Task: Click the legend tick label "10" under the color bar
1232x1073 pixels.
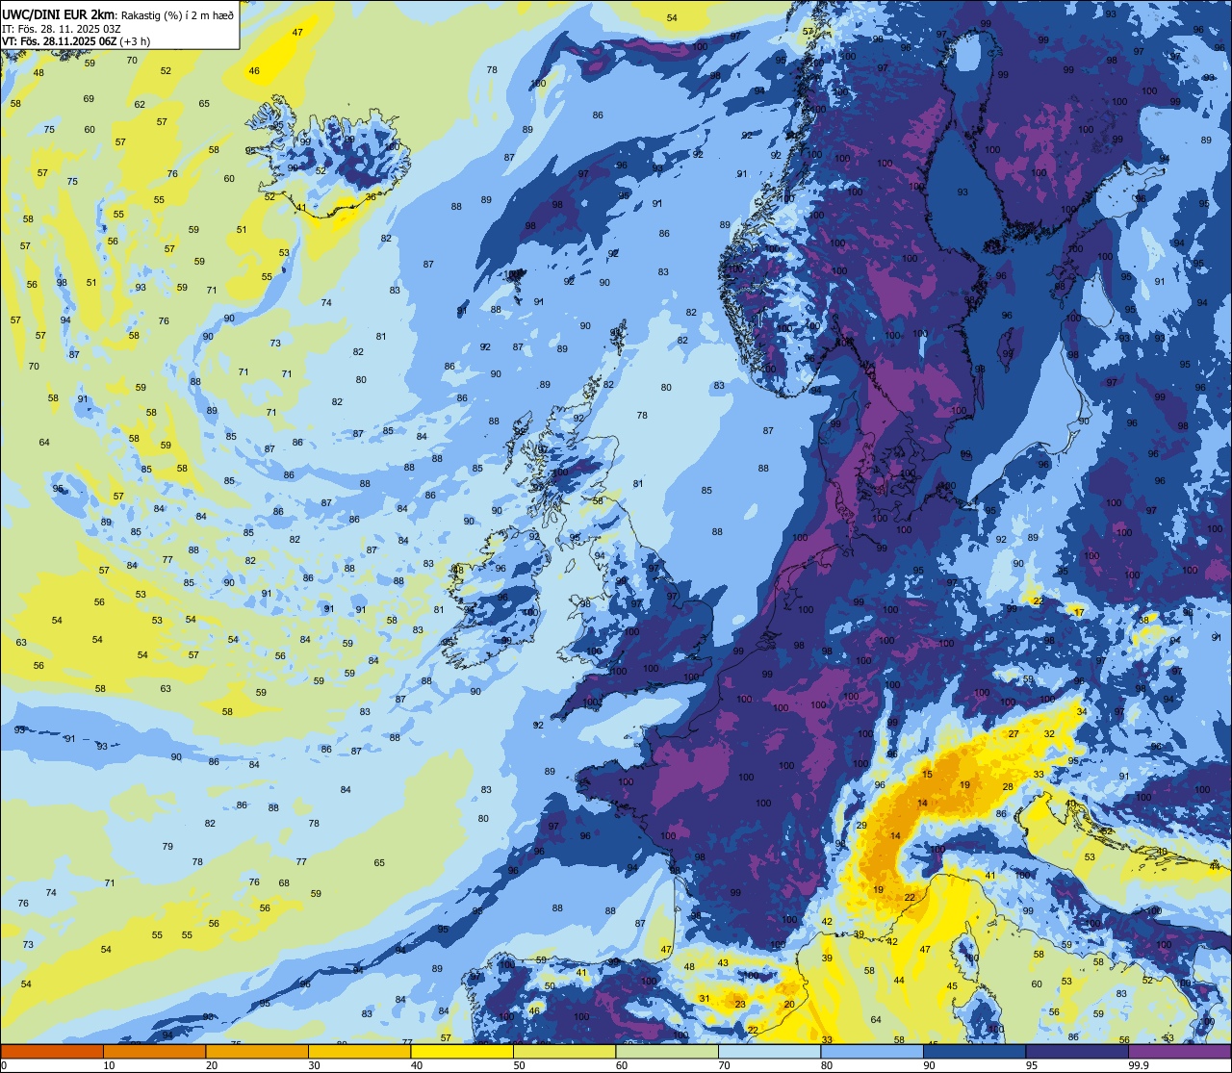Action: pos(109,1065)
